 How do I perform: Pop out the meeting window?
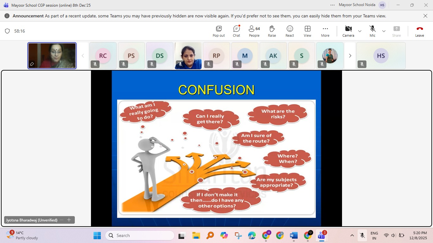click(x=218, y=31)
